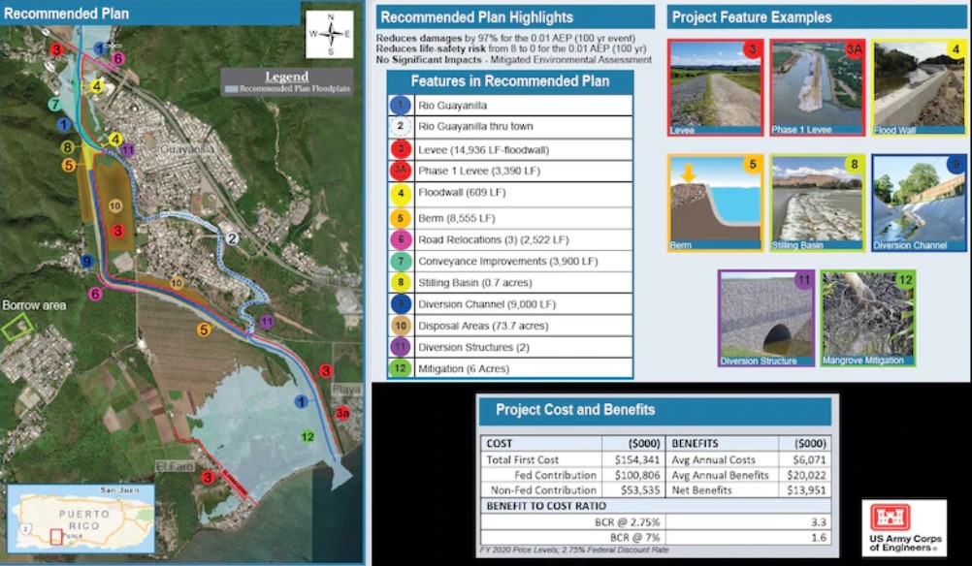
Task: Click marker 3a near Playa on map
Action: 342,413
